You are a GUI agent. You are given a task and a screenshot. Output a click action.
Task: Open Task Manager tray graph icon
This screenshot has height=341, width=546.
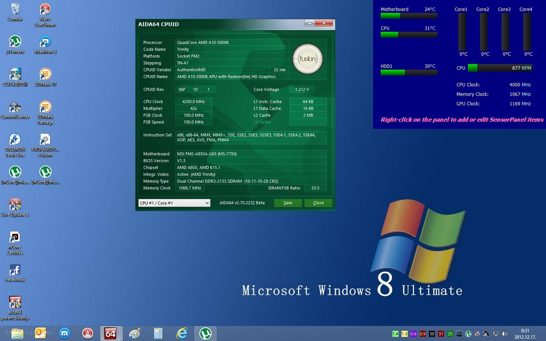[x=459, y=334]
